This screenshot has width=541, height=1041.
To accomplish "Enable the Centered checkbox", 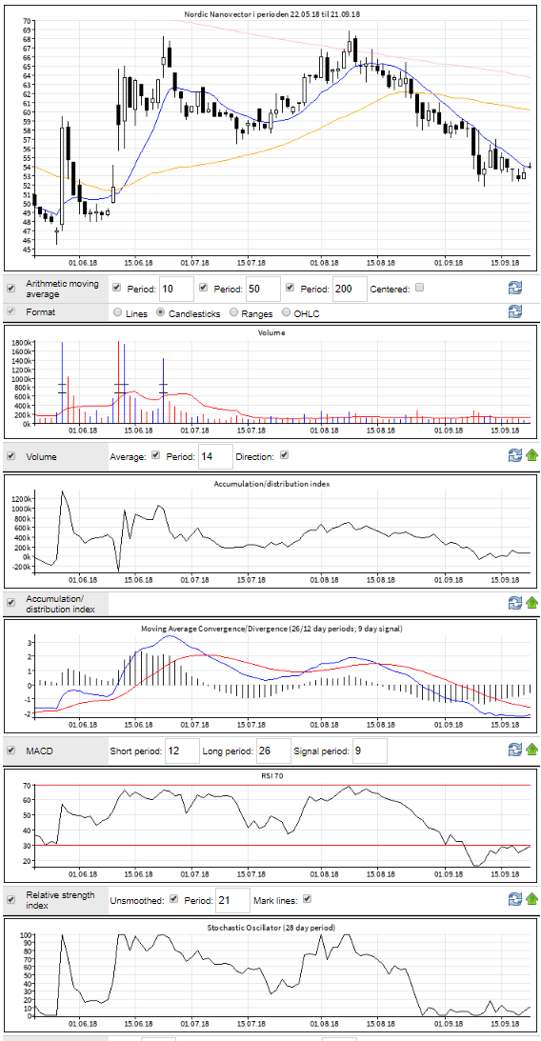I will [x=419, y=288].
